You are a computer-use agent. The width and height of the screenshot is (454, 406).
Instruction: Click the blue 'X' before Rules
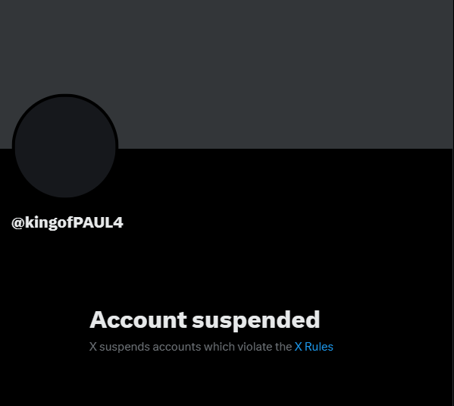coord(298,347)
